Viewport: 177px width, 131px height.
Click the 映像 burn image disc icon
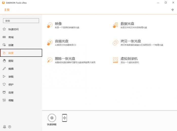coord(50,25)
